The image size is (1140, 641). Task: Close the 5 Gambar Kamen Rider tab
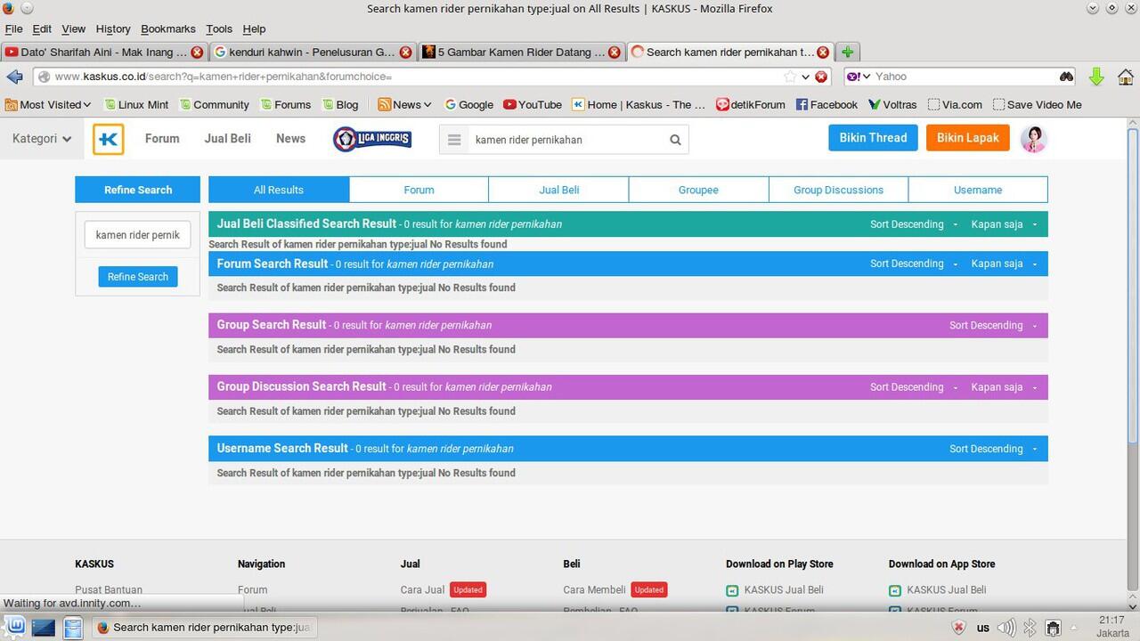tap(614, 53)
